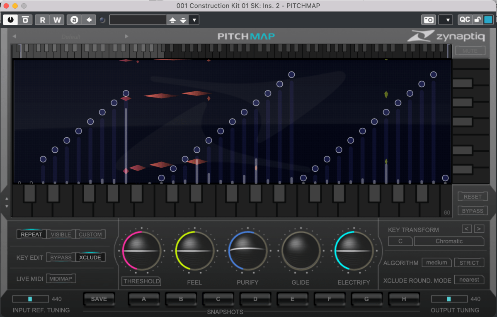The width and height of the screenshot is (497, 317).
Task: Click the open padlock icon
Action: [478, 20]
